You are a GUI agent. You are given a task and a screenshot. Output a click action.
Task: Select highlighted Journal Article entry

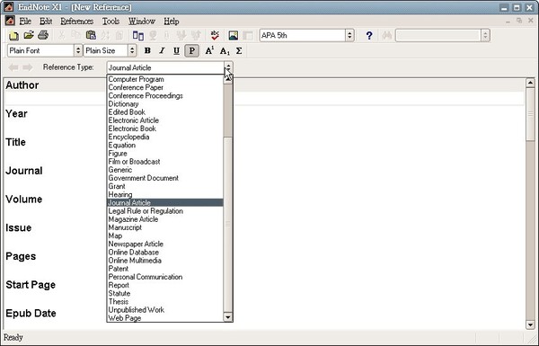(165, 203)
